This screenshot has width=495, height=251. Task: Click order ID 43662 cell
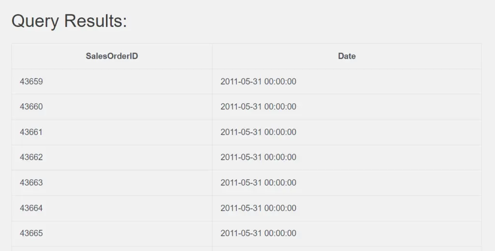[112, 157]
